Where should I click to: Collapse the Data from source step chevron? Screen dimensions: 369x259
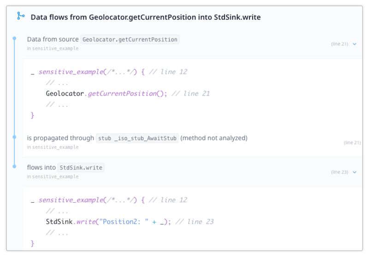pyautogui.click(x=354, y=44)
